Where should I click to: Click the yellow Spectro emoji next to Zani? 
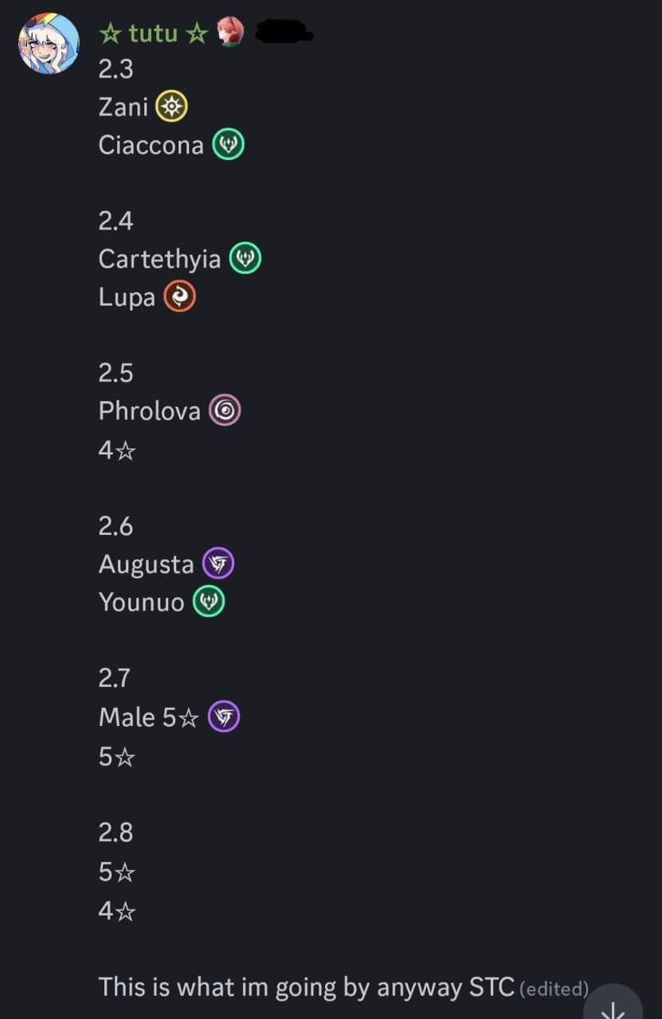[x=171, y=106]
